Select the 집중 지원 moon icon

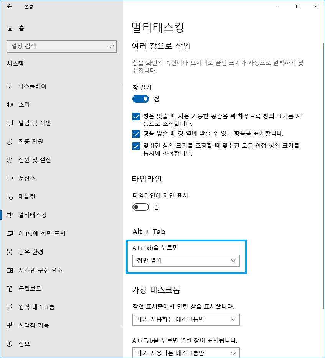pyautogui.click(x=9, y=141)
